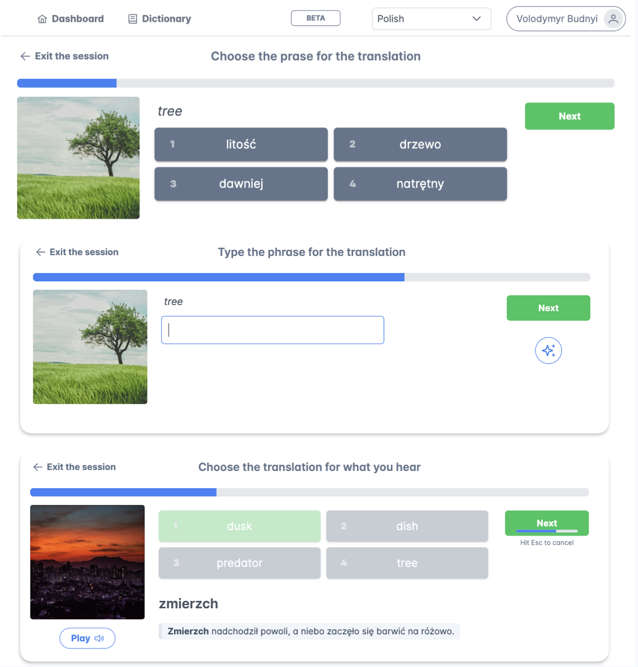This screenshot has height=667, width=638.
Task: Click the dropdown chevron next to Polish
Action: coord(476,19)
